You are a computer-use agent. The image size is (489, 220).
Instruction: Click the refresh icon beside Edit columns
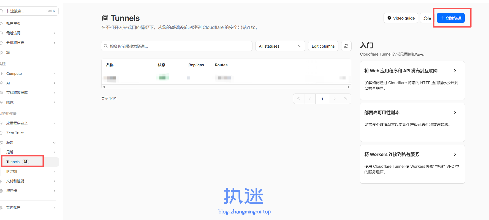pos(346,46)
